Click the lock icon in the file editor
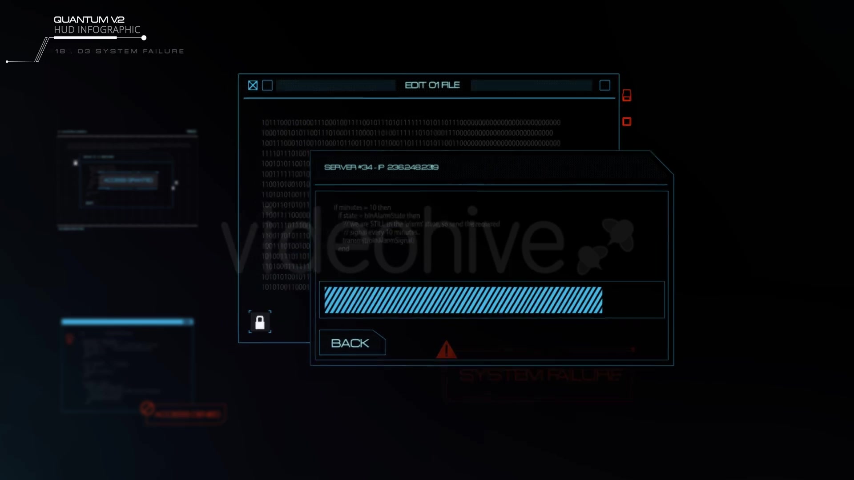 tap(260, 322)
